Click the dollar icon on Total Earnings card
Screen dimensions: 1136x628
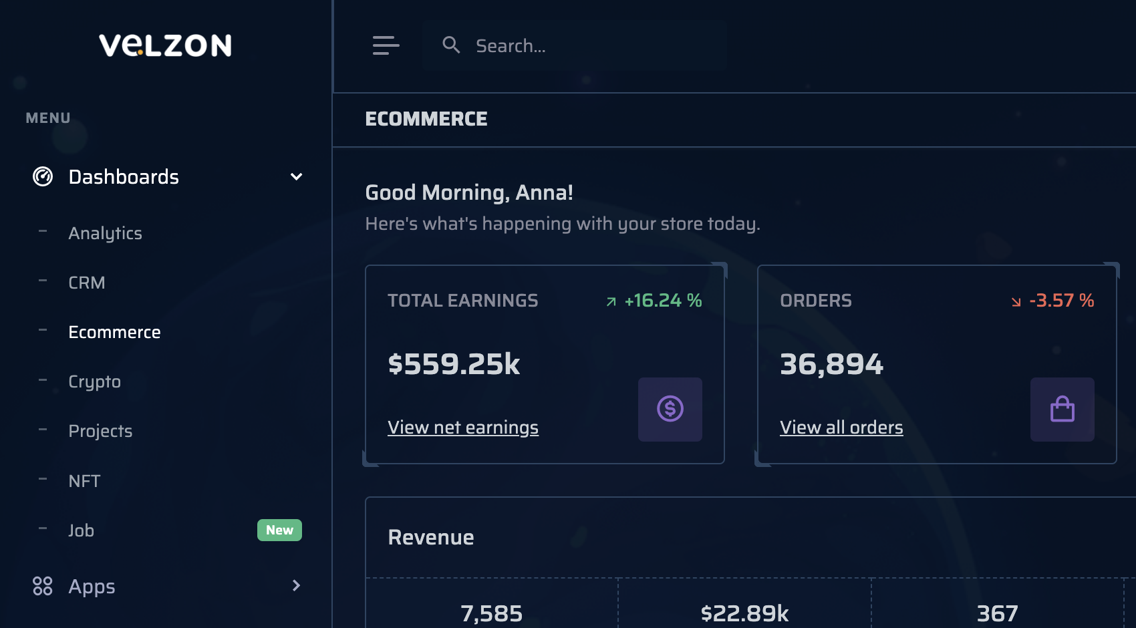(670, 410)
